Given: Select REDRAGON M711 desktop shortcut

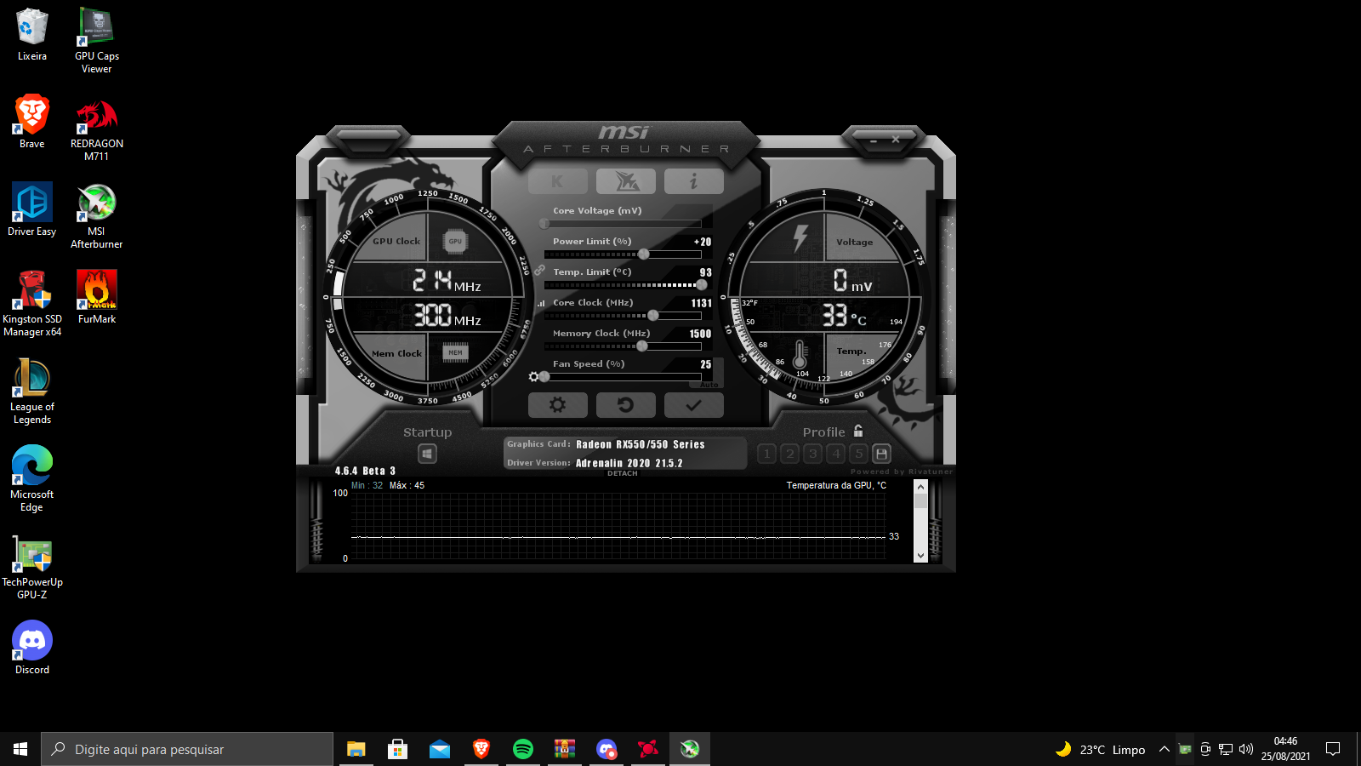Looking at the screenshot, I should pos(97,129).
